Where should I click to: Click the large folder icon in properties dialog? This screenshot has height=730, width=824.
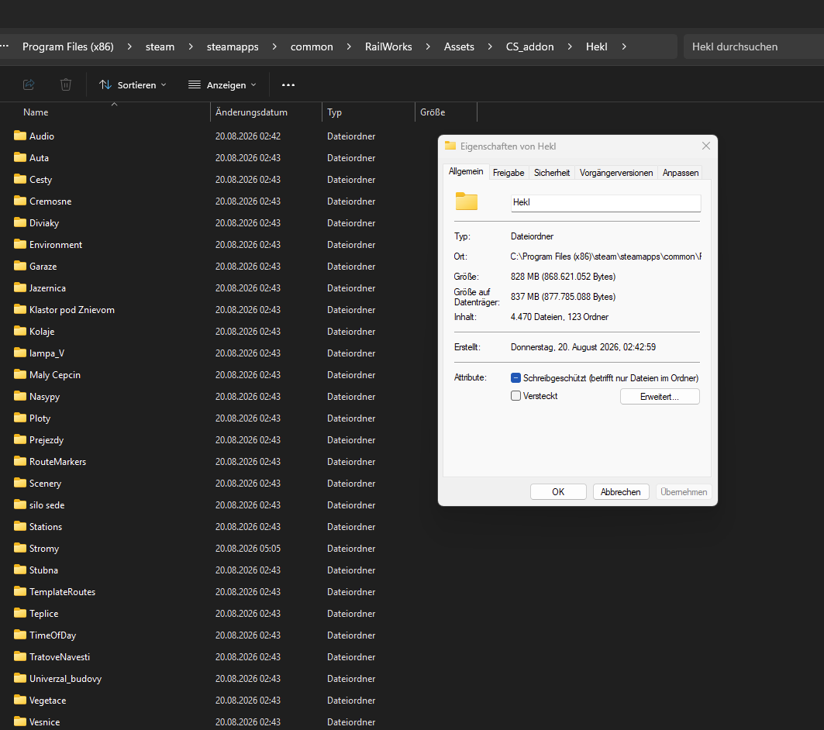[x=466, y=201]
